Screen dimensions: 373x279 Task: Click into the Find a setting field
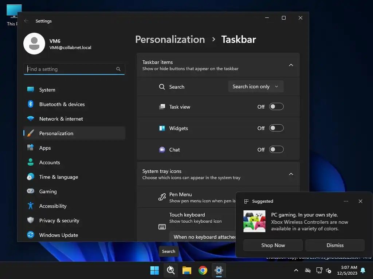coord(74,69)
